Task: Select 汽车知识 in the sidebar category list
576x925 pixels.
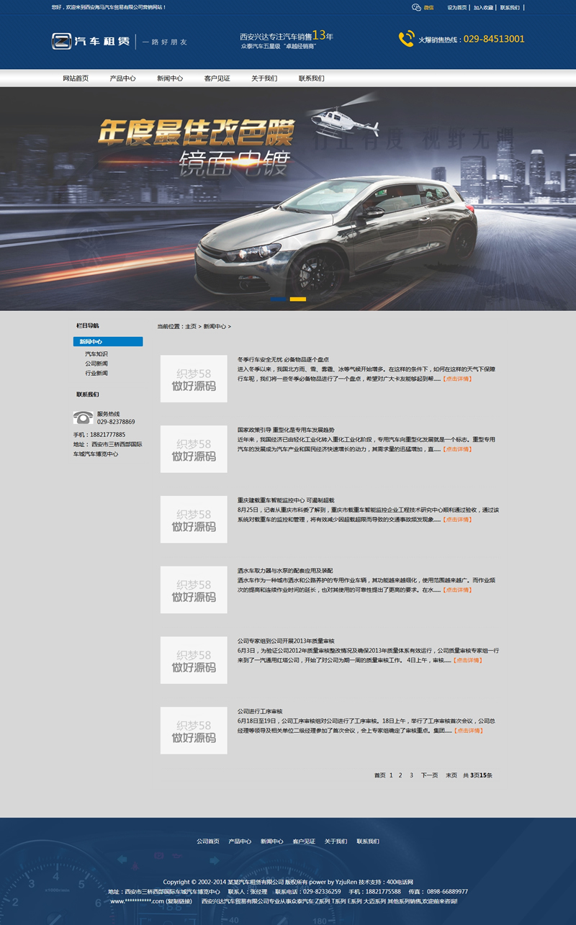Action: 96,354
